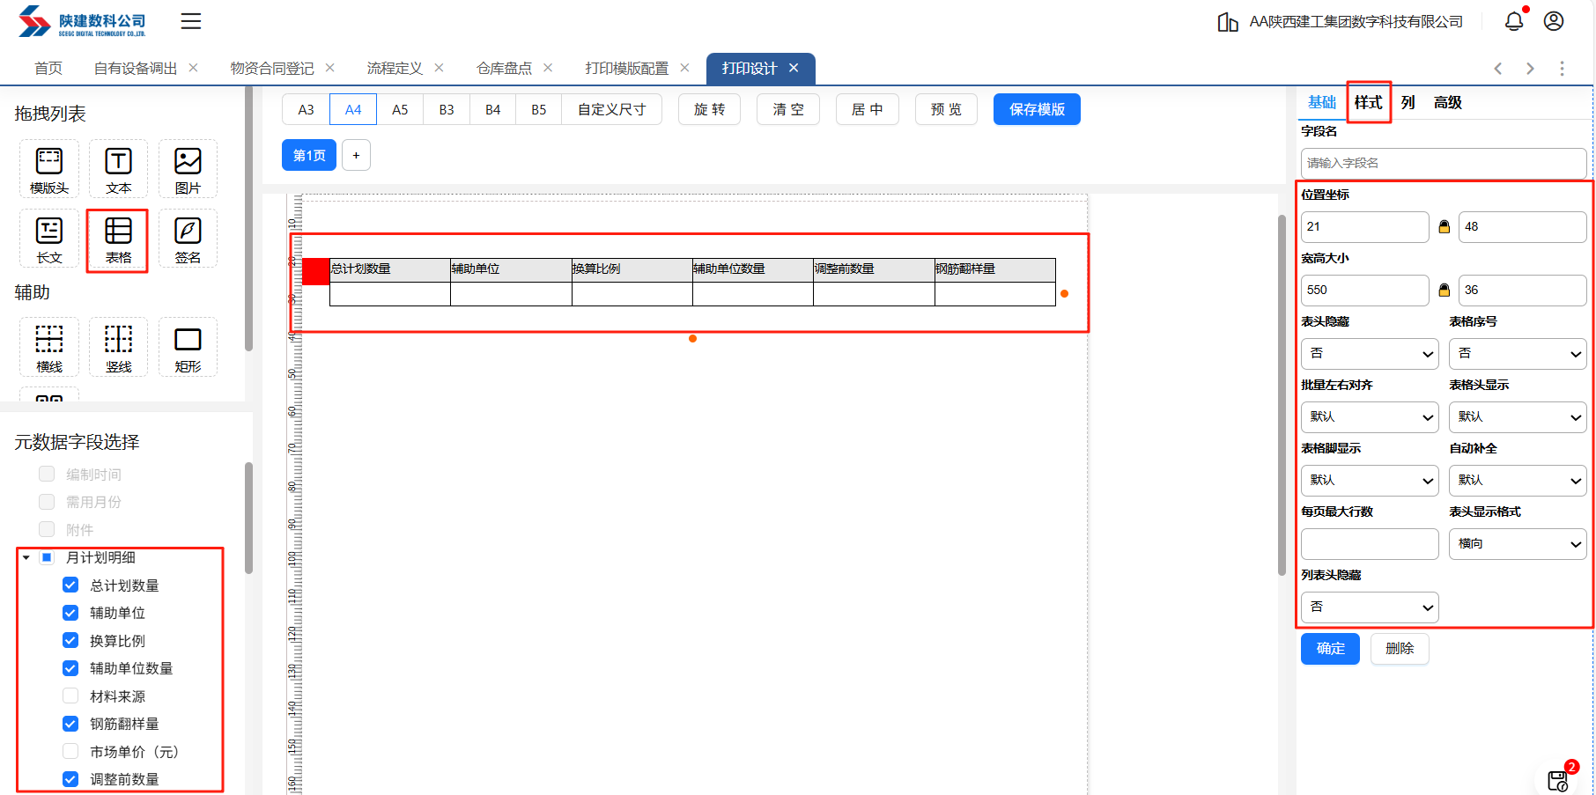Select the 横线 horizontal line icon

49,347
